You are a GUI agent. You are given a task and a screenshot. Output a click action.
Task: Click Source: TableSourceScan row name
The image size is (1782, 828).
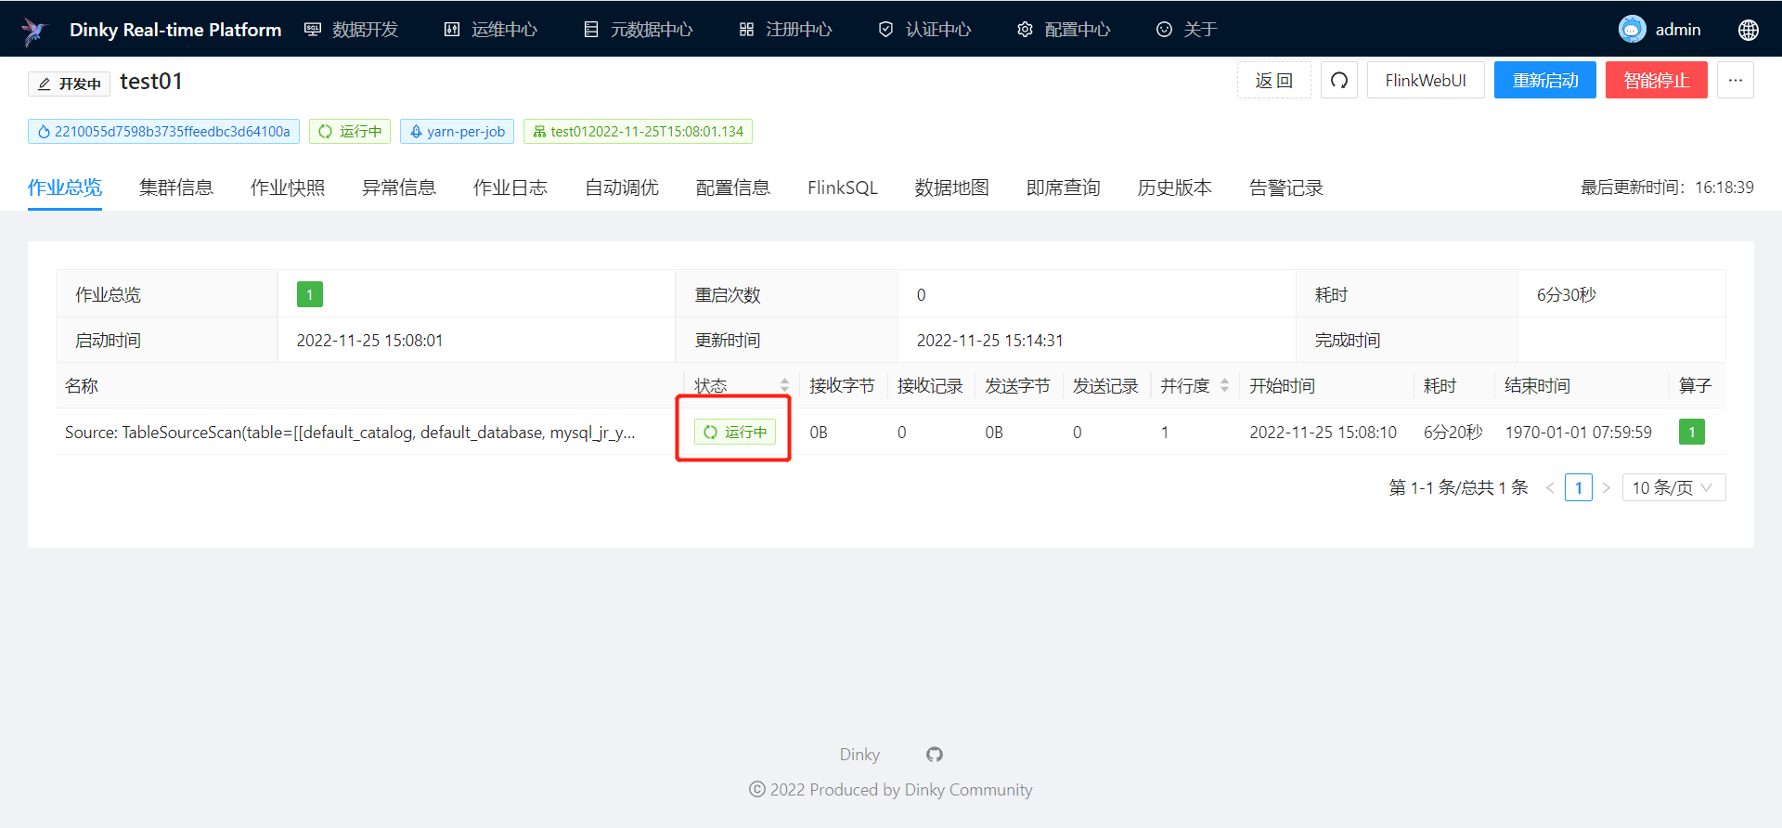click(350, 433)
